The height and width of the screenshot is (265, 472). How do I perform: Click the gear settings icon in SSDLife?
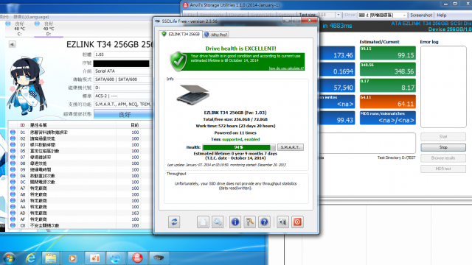pyautogui.click(x=218, y=222)
